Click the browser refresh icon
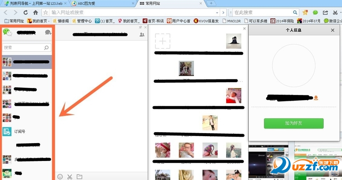 point(26,12)
